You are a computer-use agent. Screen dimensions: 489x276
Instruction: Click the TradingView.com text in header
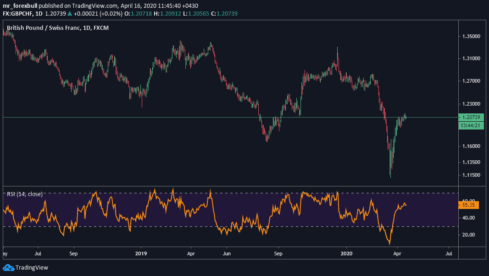(89, 6)
